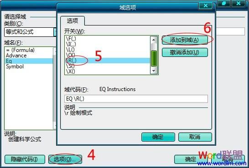Click in the EQ \R(,) field code box
The width and height of the screenshot is (249, 168).
pyautogui.click(x=136, y=99)
